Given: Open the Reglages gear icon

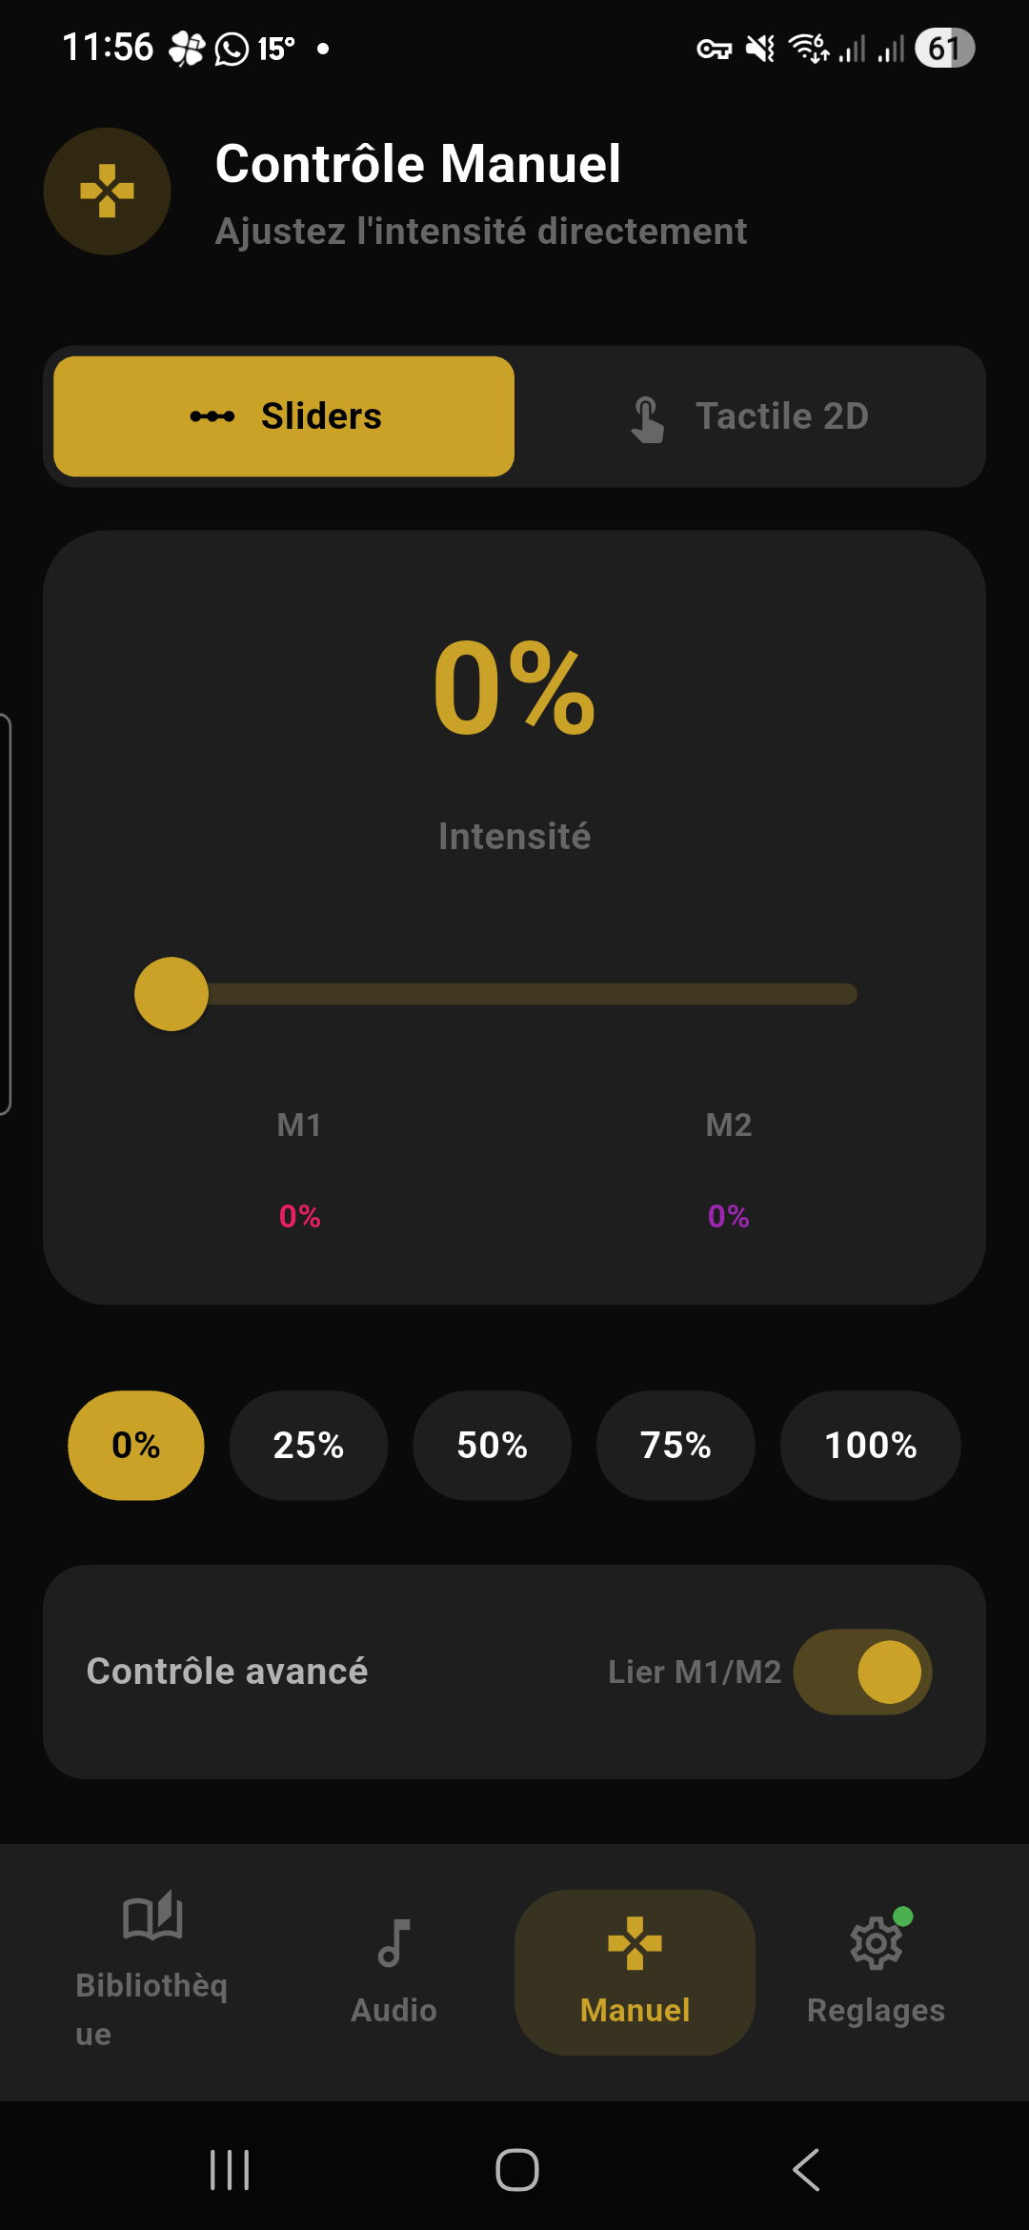Looking at the screenshot, I should pyautogui.click(x=876, y=1944).
